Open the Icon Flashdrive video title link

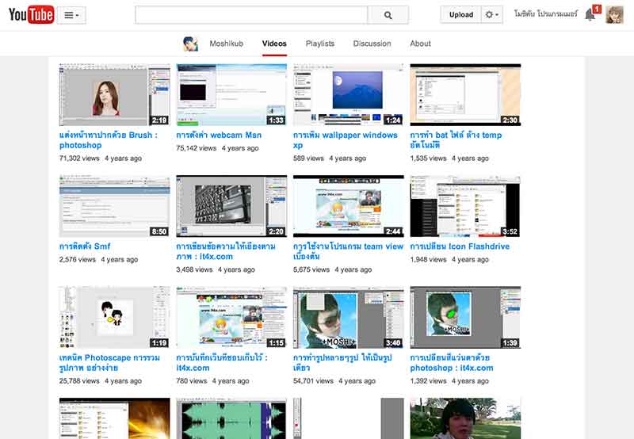pyautogui.click(x=460, y=246)
